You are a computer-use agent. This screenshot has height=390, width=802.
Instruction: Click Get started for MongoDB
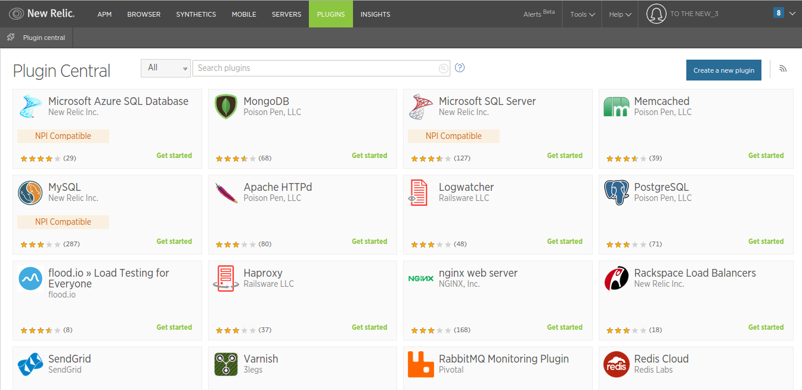[369, 156]
